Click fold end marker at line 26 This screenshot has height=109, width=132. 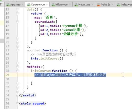pyautogui.click(x=18, y=63)
